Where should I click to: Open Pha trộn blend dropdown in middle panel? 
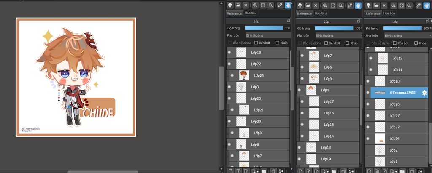(339, 35)
